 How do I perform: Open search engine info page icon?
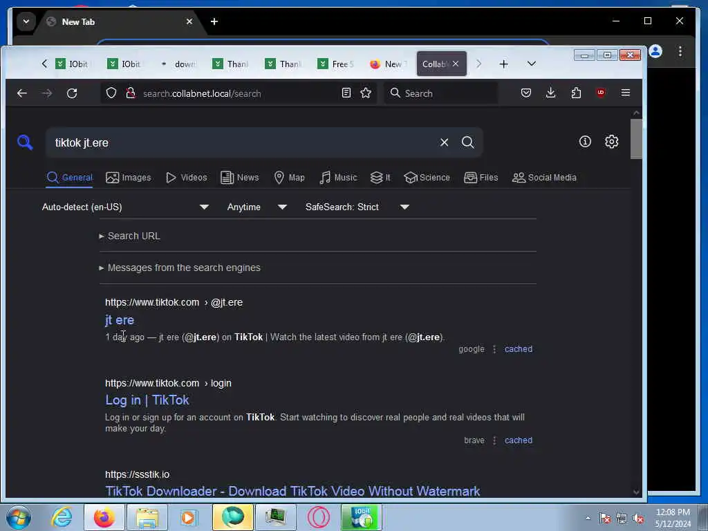point(585,142)
